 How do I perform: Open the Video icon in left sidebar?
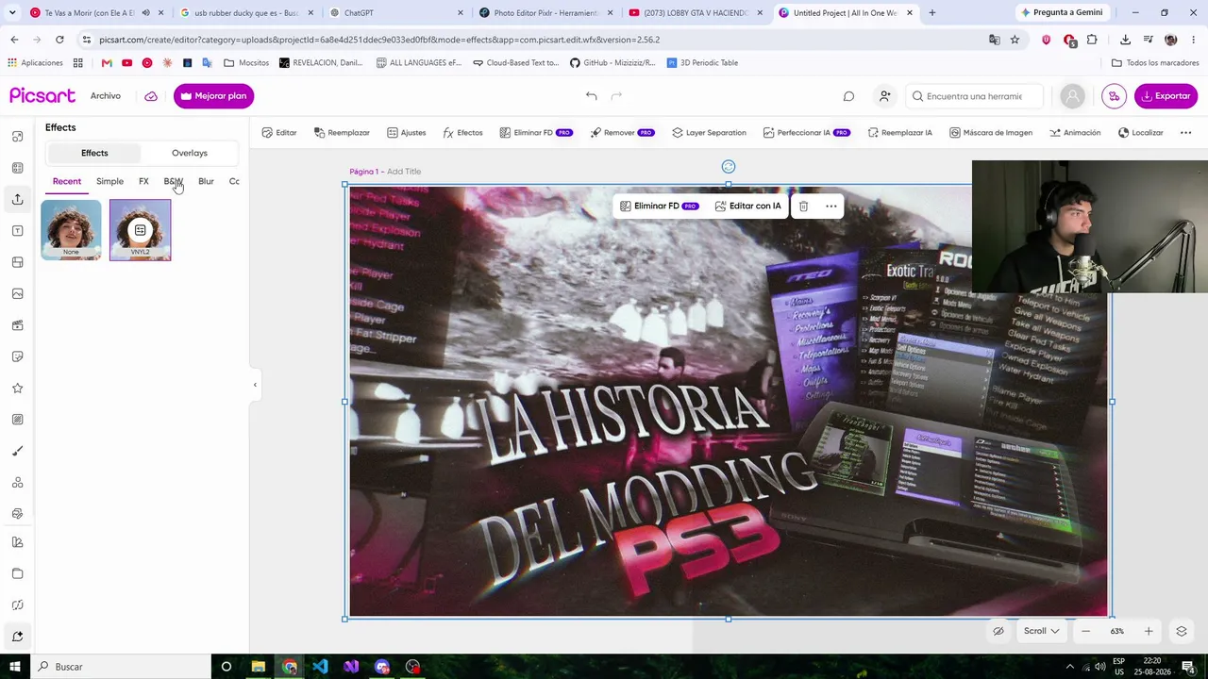point(17,325)
